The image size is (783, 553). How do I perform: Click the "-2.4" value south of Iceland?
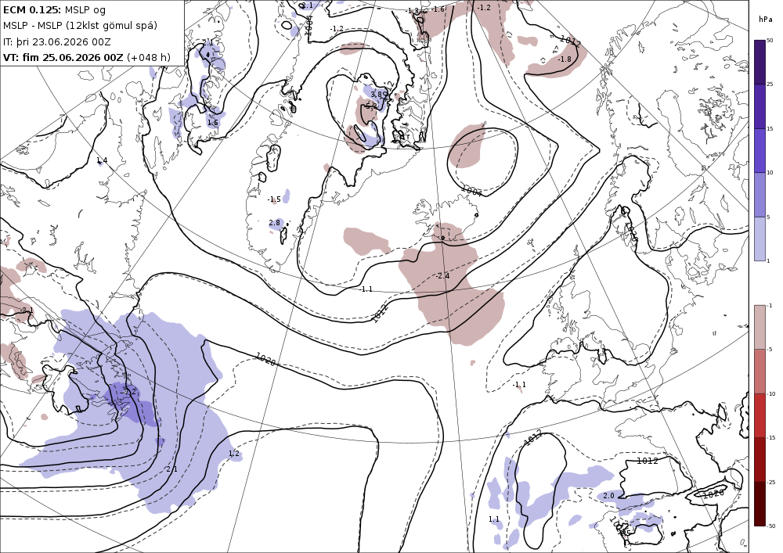pyautogui.click(x=442, y=276)
